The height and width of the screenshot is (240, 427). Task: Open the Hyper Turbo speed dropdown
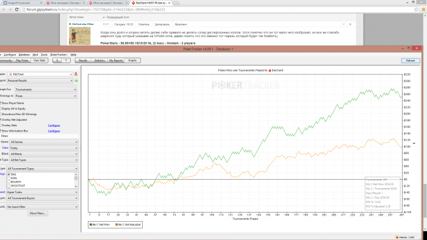[42, 192]
